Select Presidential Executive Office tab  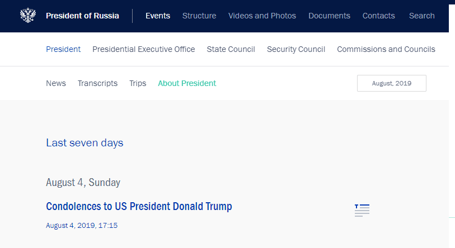click(144, 49)
